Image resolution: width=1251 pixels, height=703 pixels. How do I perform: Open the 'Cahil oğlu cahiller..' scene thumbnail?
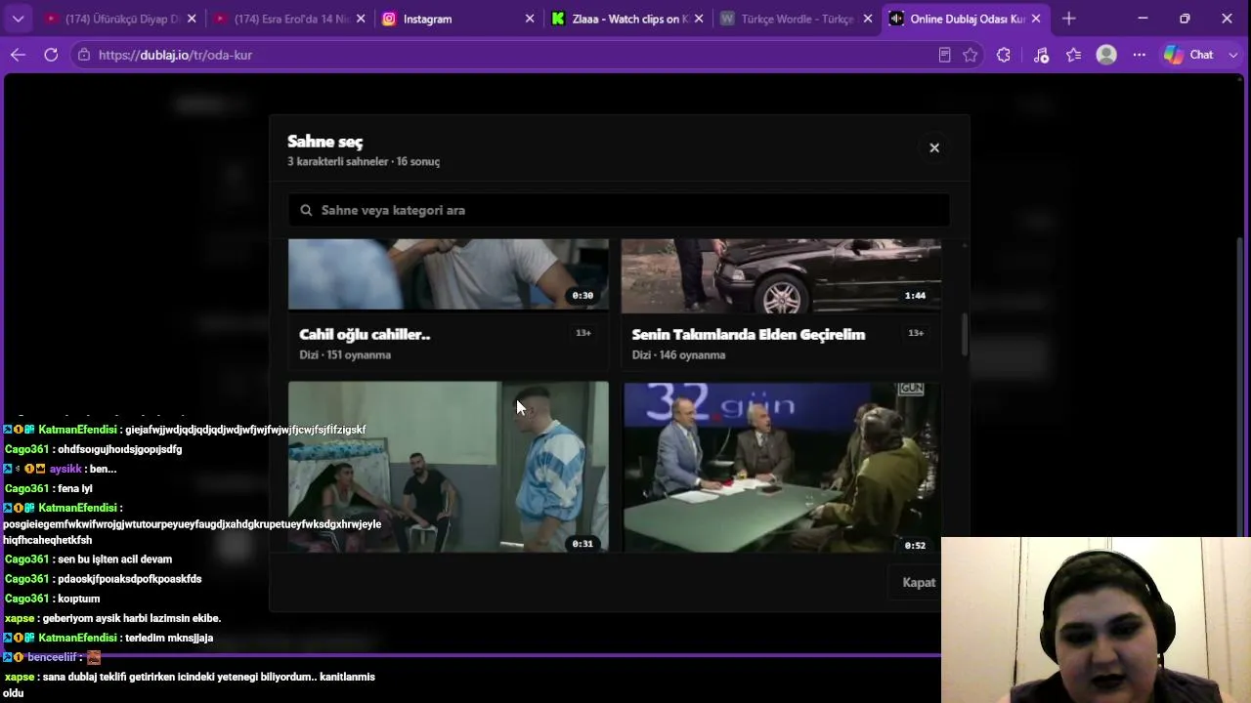click(449, 274)
